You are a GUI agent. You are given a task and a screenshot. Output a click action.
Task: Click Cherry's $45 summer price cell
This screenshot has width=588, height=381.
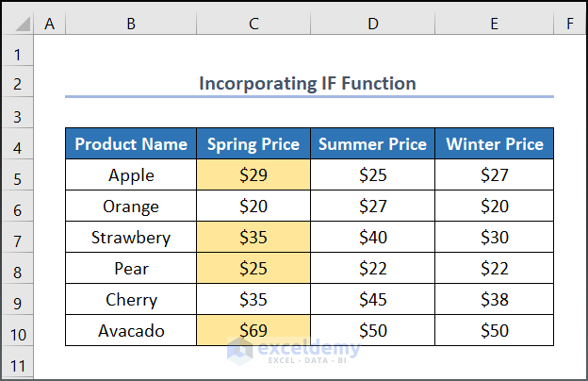(372, 300)
